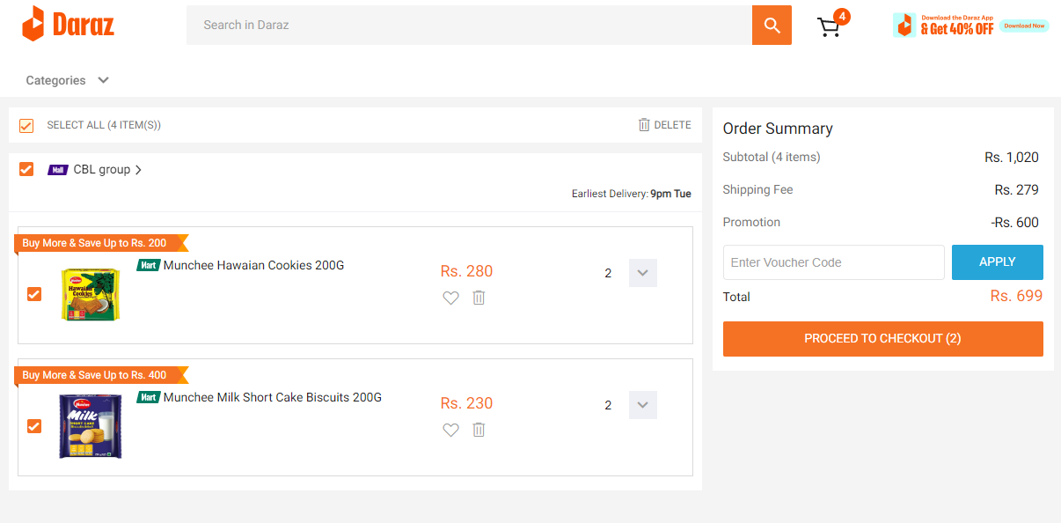
Task: Click the Rs. 280 price text
Action: (x=466, y=271)
